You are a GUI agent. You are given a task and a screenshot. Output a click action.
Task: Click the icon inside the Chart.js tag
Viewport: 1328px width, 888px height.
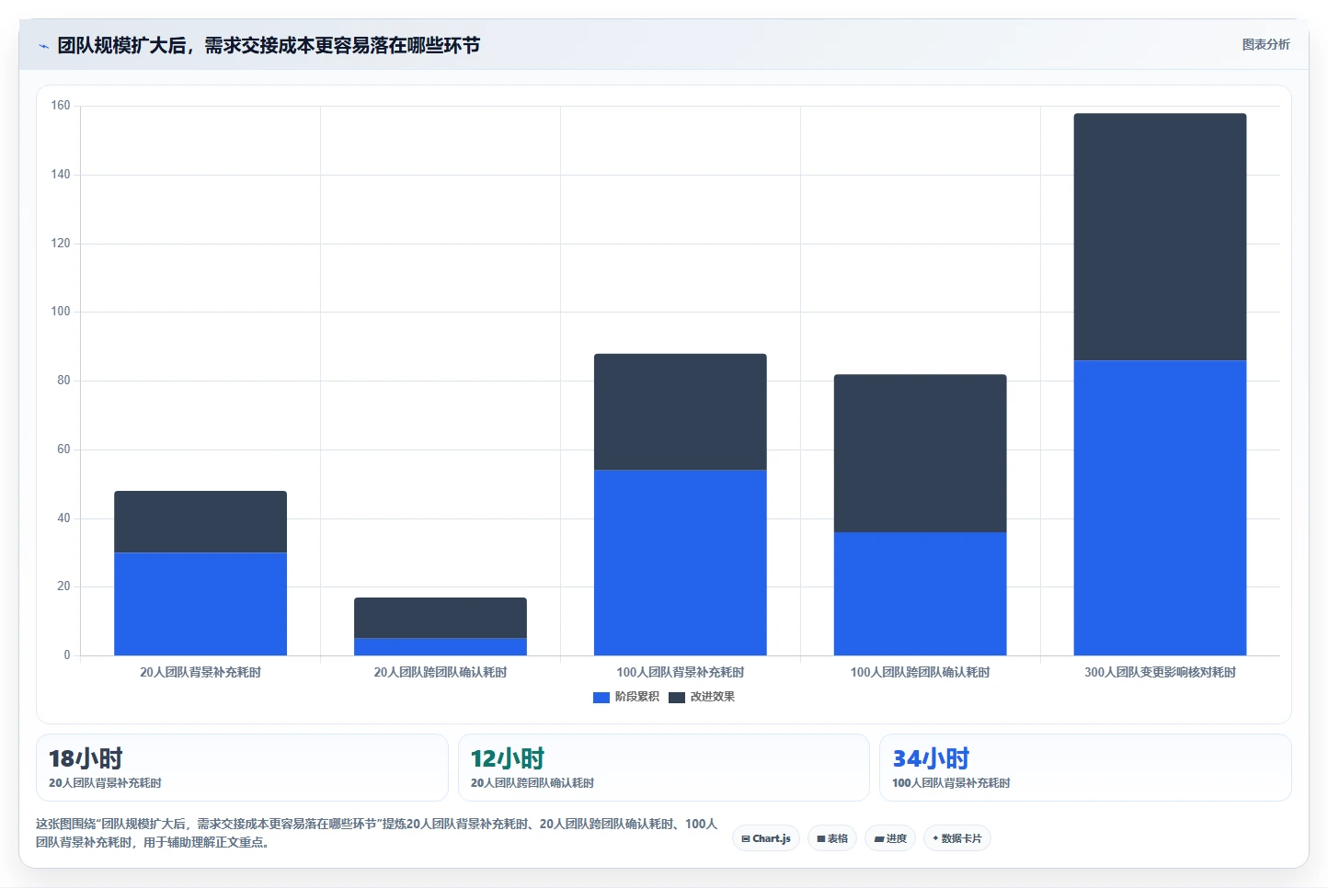(746, 838)
